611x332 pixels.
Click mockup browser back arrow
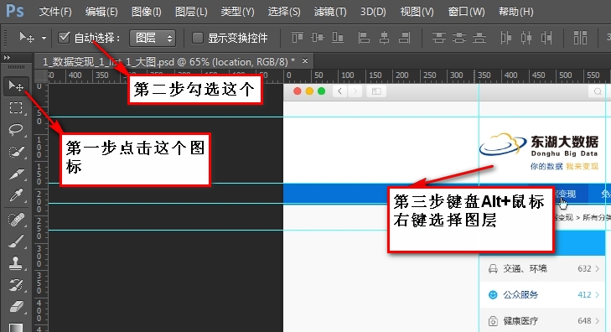[x=339, y=91]
